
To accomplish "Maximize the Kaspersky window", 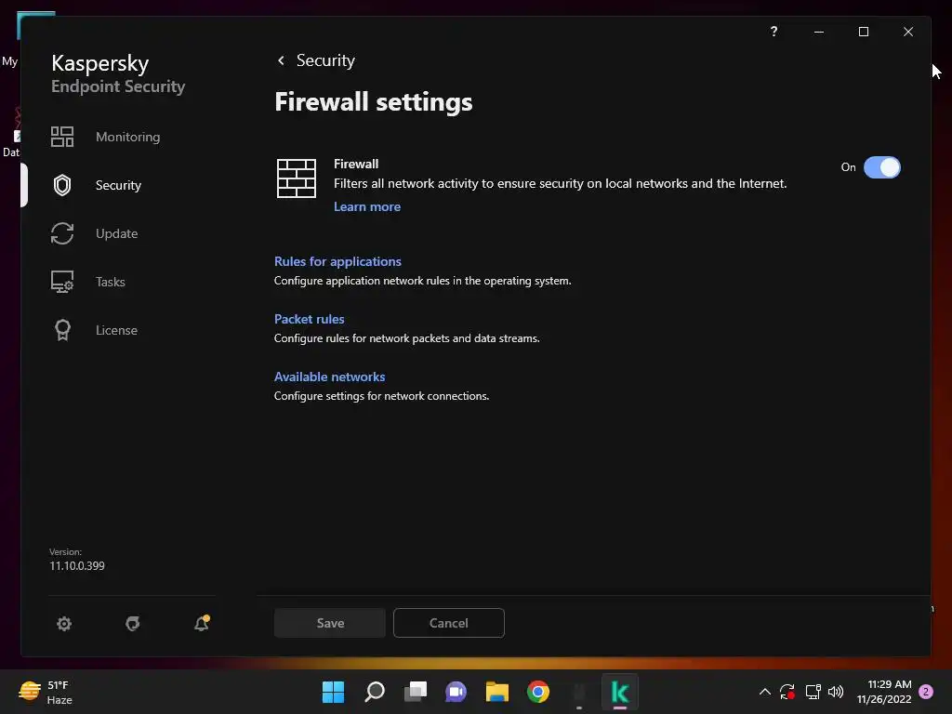I will click(x=864, y=32).
